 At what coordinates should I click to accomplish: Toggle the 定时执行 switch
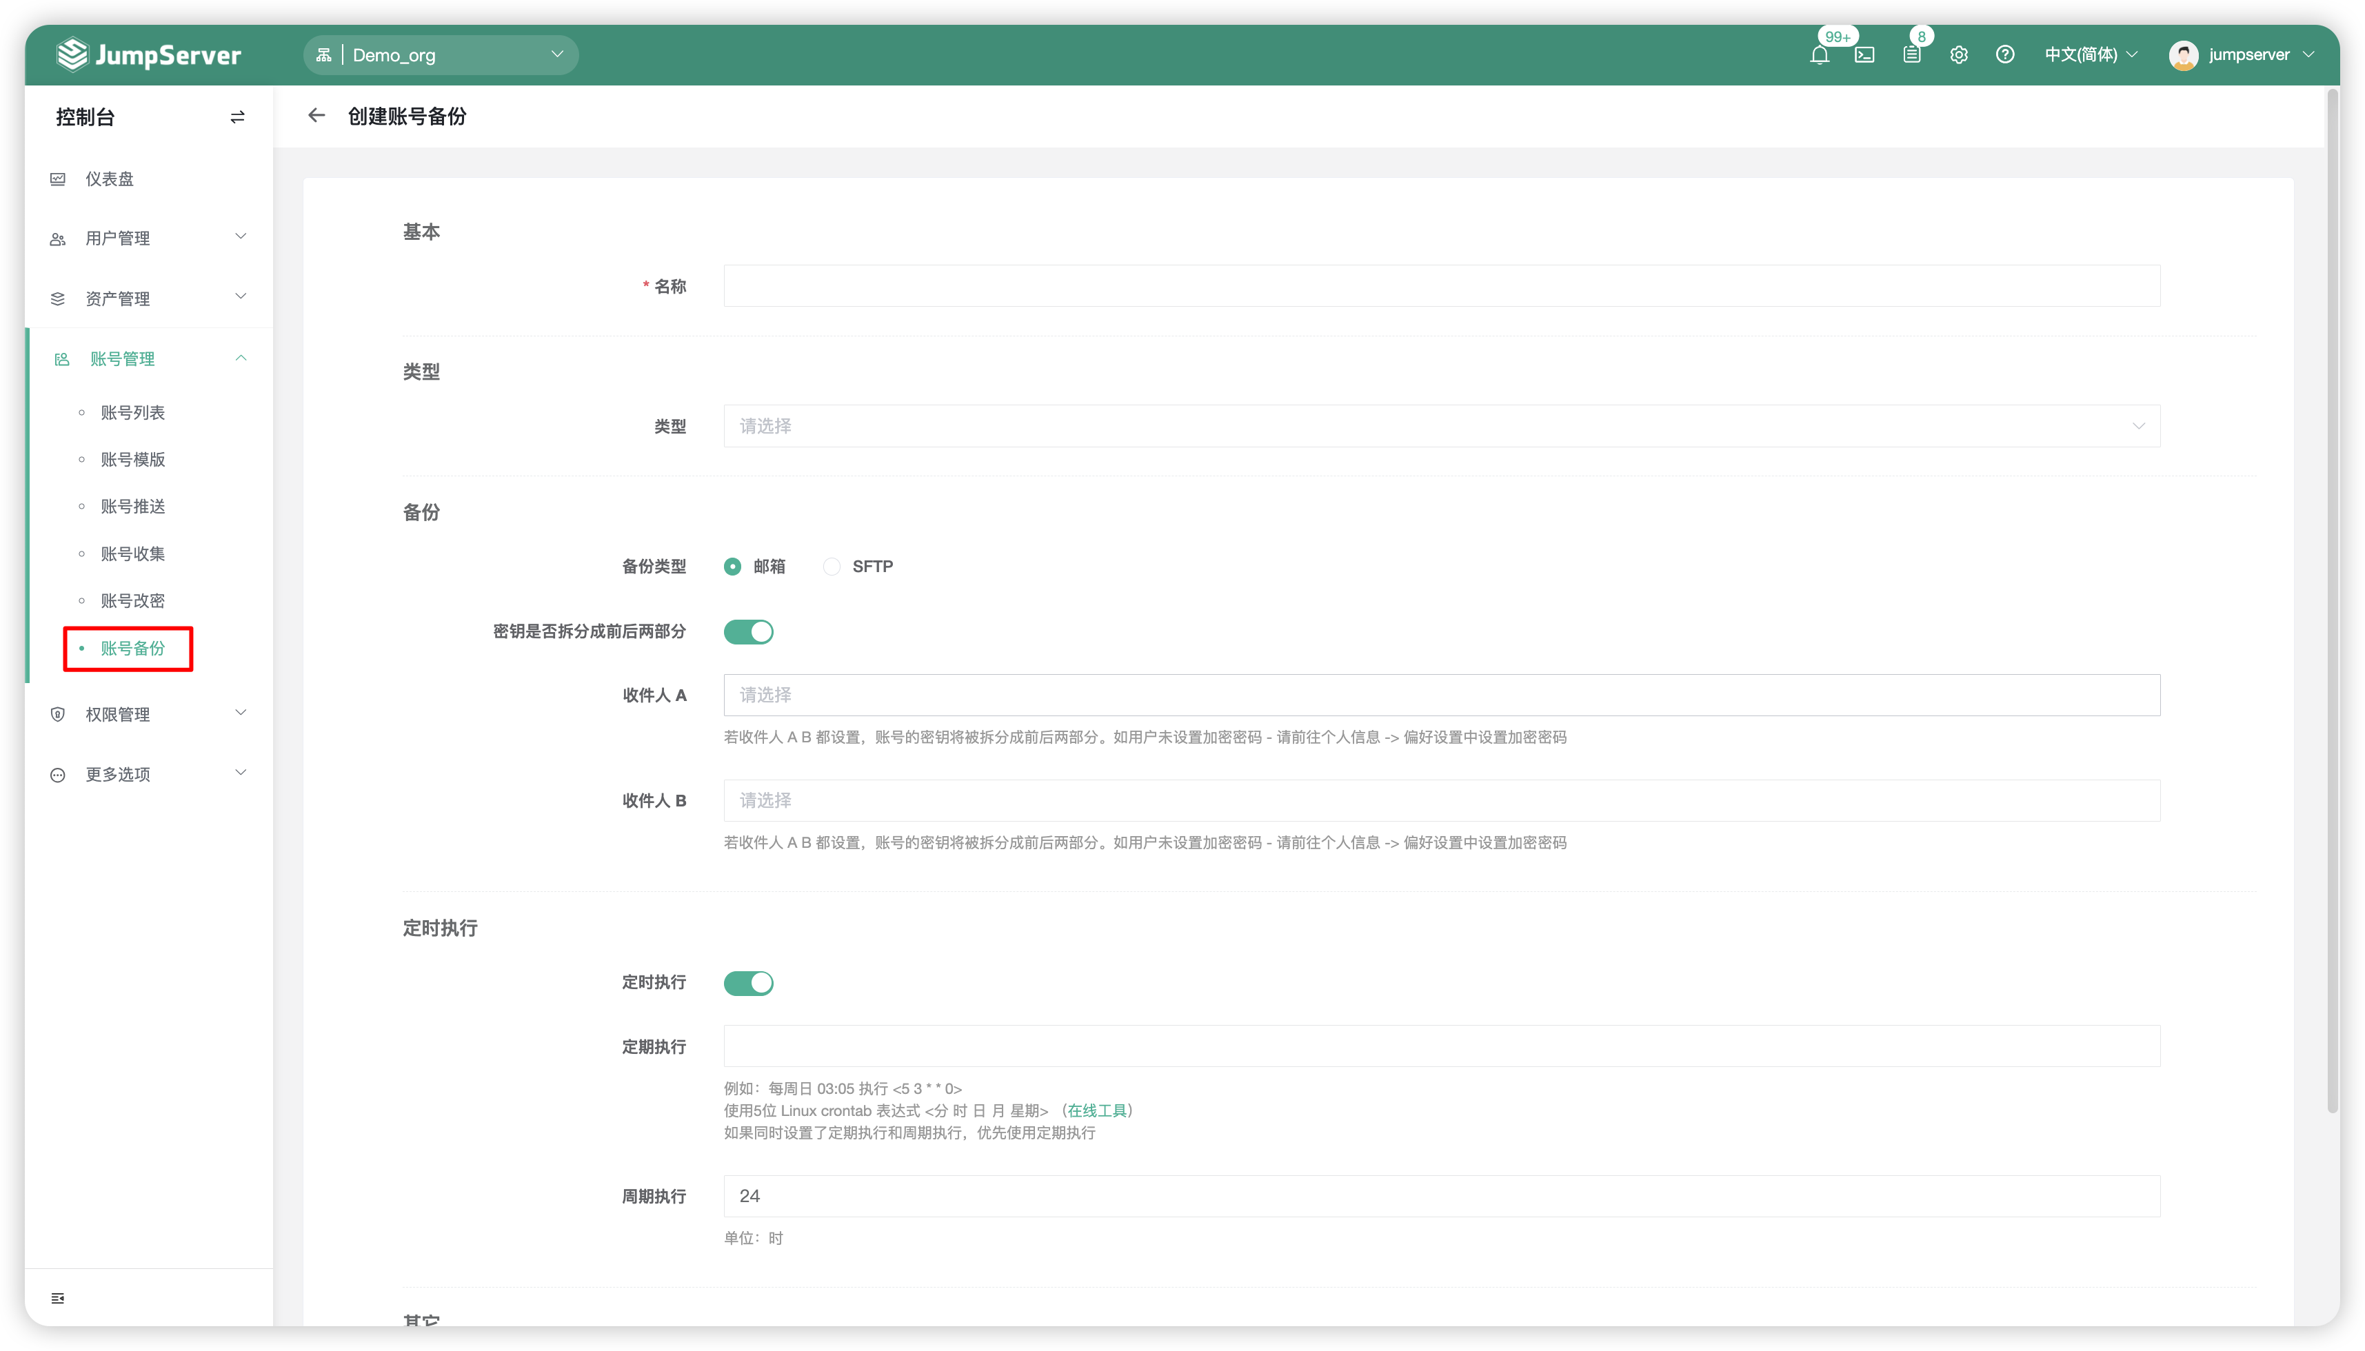pos(748,983)
